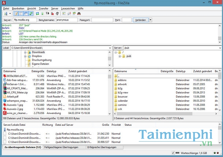This screenshot has height=157, width=223.
Task: Toggle the local directory tree display
Action: click(x=21, y=14)
